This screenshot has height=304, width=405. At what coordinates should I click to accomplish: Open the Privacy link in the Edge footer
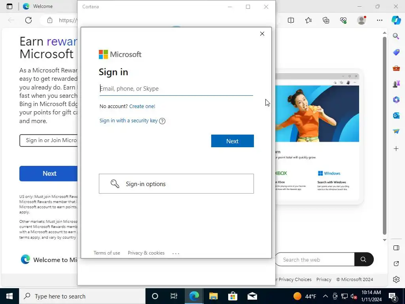point(324,279)
